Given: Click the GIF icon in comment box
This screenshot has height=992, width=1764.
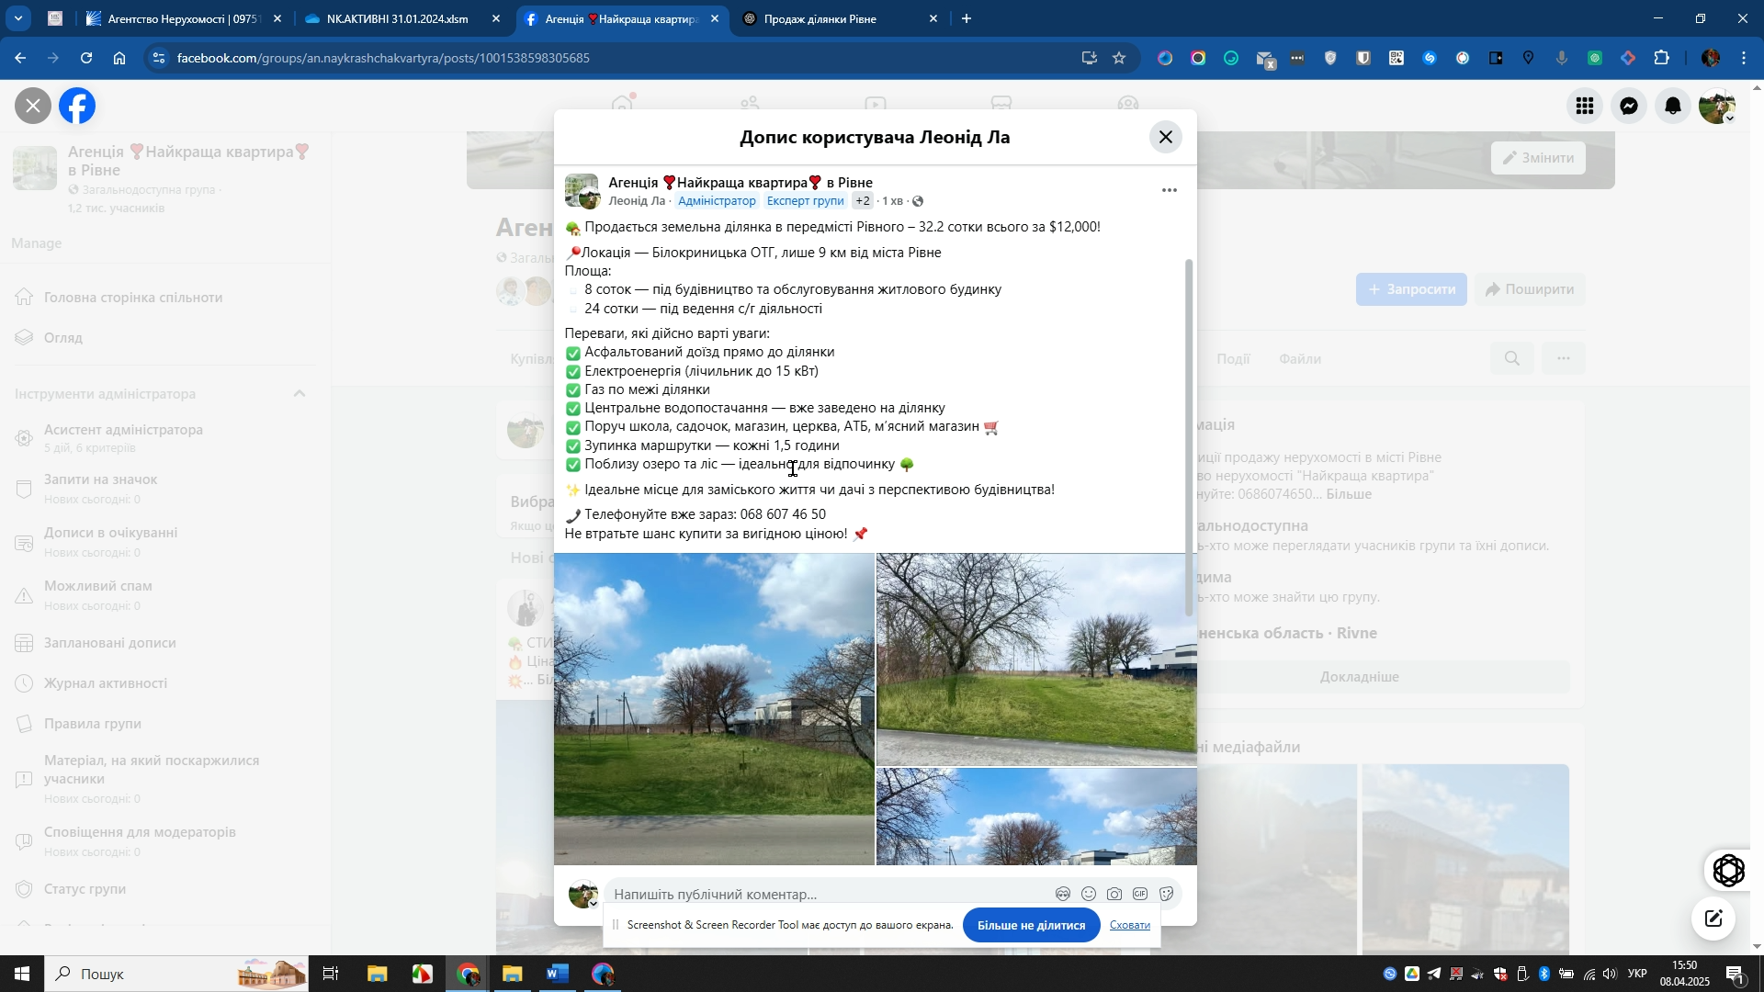Looking at the screenshot, I should [x=1140, y=895].
